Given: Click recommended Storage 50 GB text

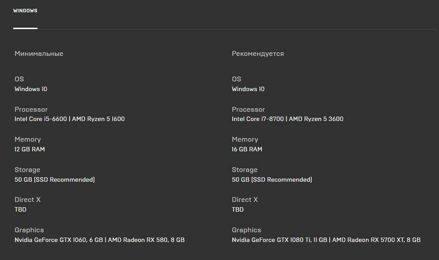Looking at the screenshot, I should 272,179.
